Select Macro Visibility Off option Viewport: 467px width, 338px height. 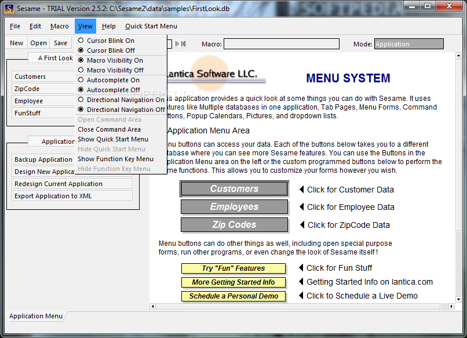(121, 70)
